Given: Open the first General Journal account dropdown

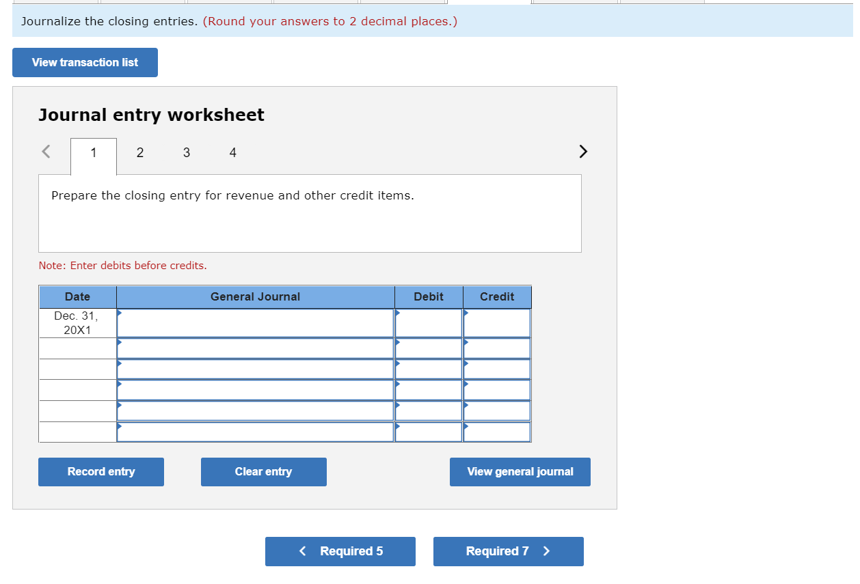Looking at the screenshot, I should (x=255, y=322).
